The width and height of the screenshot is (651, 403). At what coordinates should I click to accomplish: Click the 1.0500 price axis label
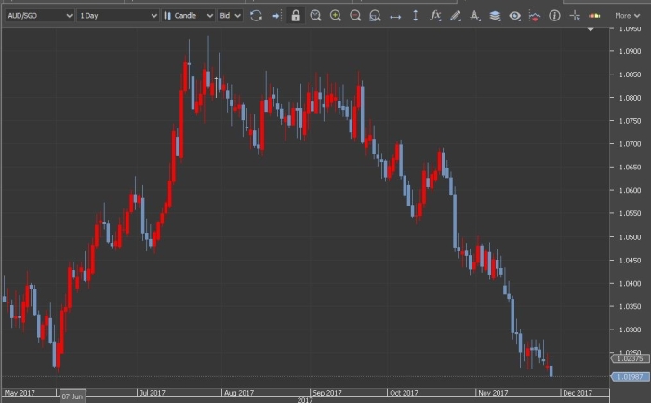coord(630,237)
